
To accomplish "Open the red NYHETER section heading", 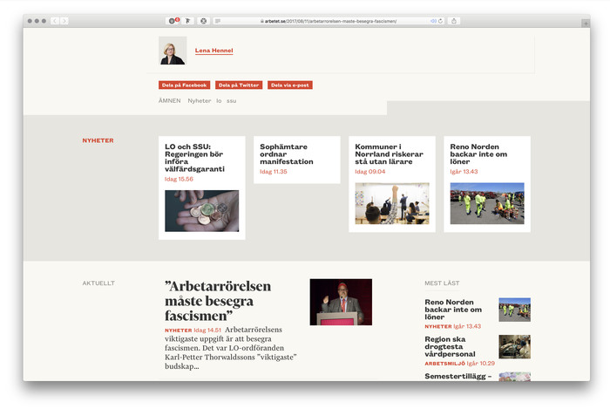I will [x=98, y=140].
